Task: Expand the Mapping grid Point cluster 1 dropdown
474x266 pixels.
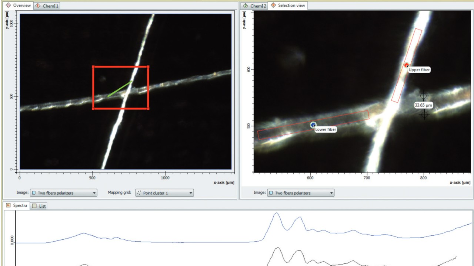Action: (164, 193)
